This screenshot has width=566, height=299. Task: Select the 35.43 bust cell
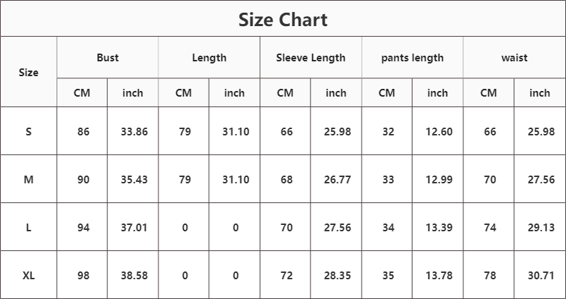(134, 179)
